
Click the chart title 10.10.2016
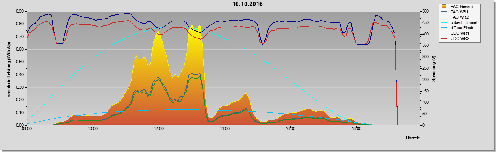coord(248,5)
